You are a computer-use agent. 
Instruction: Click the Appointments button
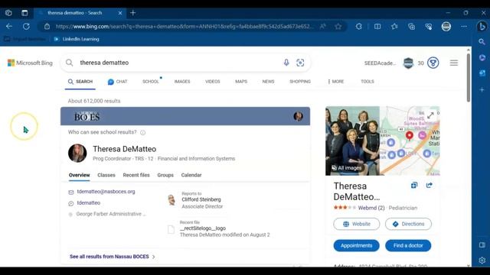tap(357, 246)
